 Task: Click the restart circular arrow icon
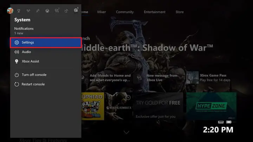pos(17,84)
